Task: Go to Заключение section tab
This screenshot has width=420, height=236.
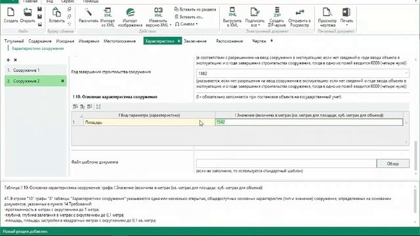Action: 195,41
